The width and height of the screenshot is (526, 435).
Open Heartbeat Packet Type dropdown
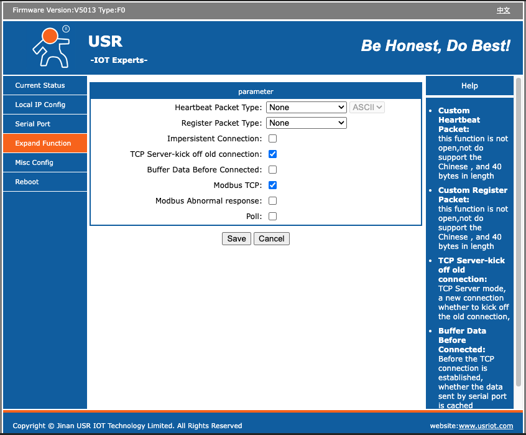(307, 108)
